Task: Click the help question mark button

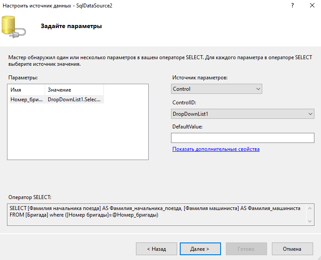Action: 292,6
